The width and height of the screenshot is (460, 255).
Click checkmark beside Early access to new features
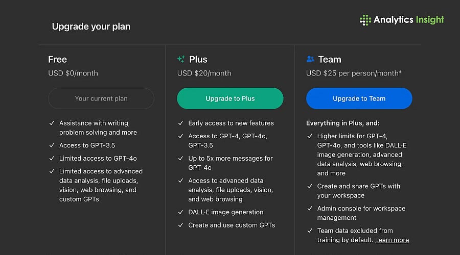[180, 123]
